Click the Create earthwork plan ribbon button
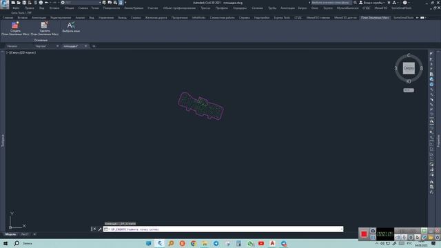The height and width of the screenshot is (248, 441). tap(15, 28)
